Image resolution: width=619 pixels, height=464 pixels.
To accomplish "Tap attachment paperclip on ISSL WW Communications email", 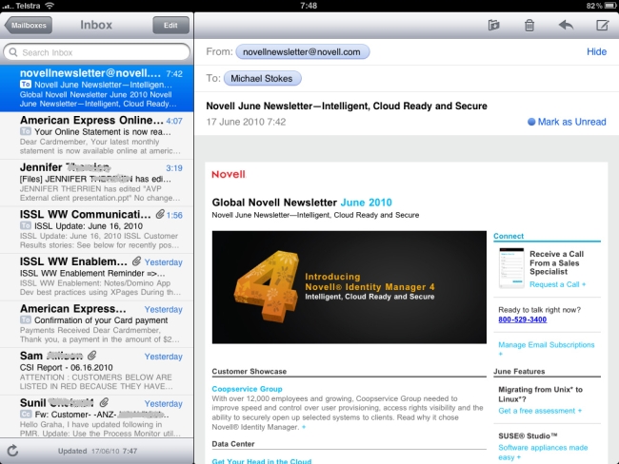I will pos(159,214).
